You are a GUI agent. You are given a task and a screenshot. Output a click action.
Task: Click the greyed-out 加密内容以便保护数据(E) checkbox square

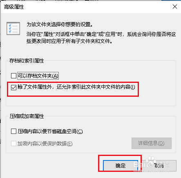point(13,144)
